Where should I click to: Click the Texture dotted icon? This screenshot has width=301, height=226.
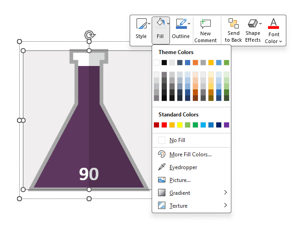(x=162, y=205)
